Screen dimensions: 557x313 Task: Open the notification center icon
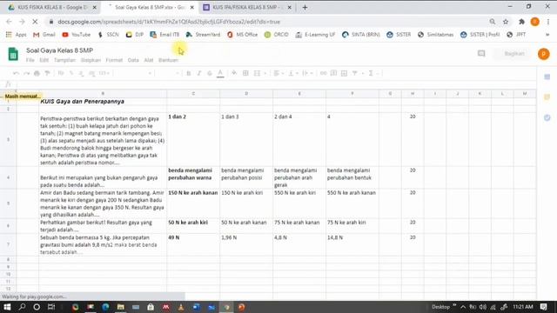(x=544, y=307)
